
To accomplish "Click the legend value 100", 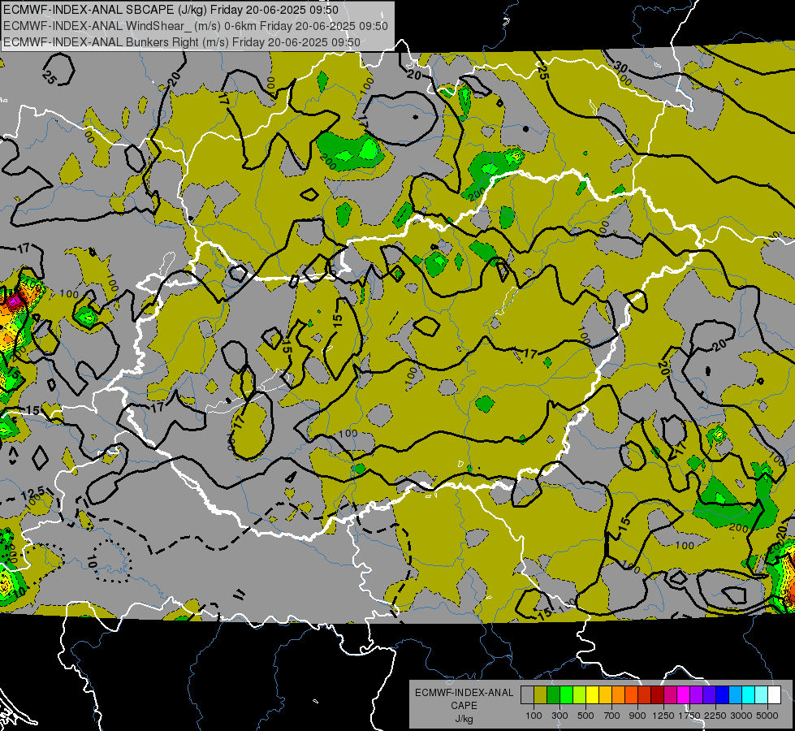I will pos(534,716).
